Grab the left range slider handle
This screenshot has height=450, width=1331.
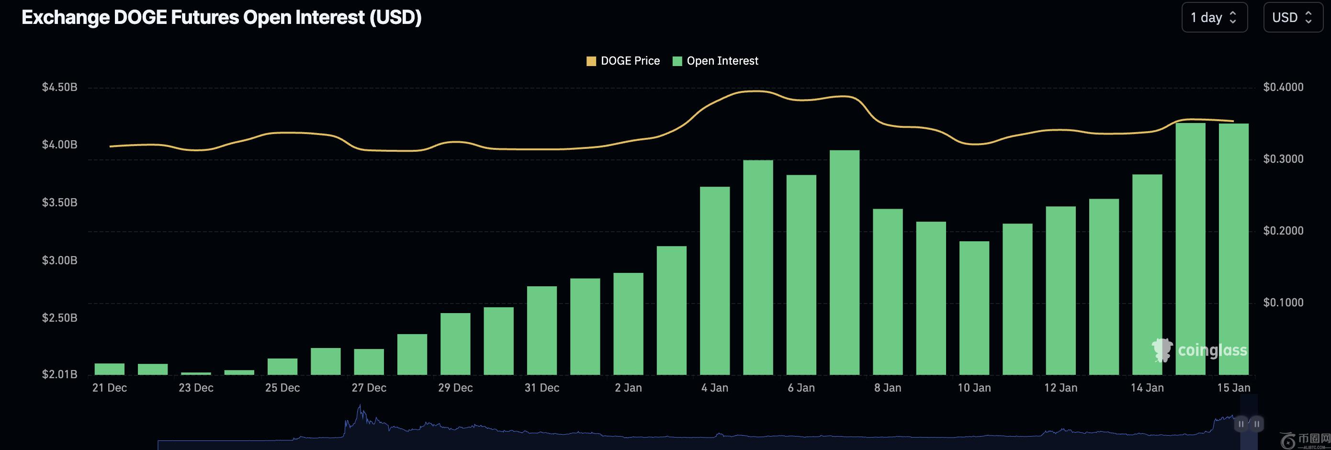click(x=1241, y=424)
